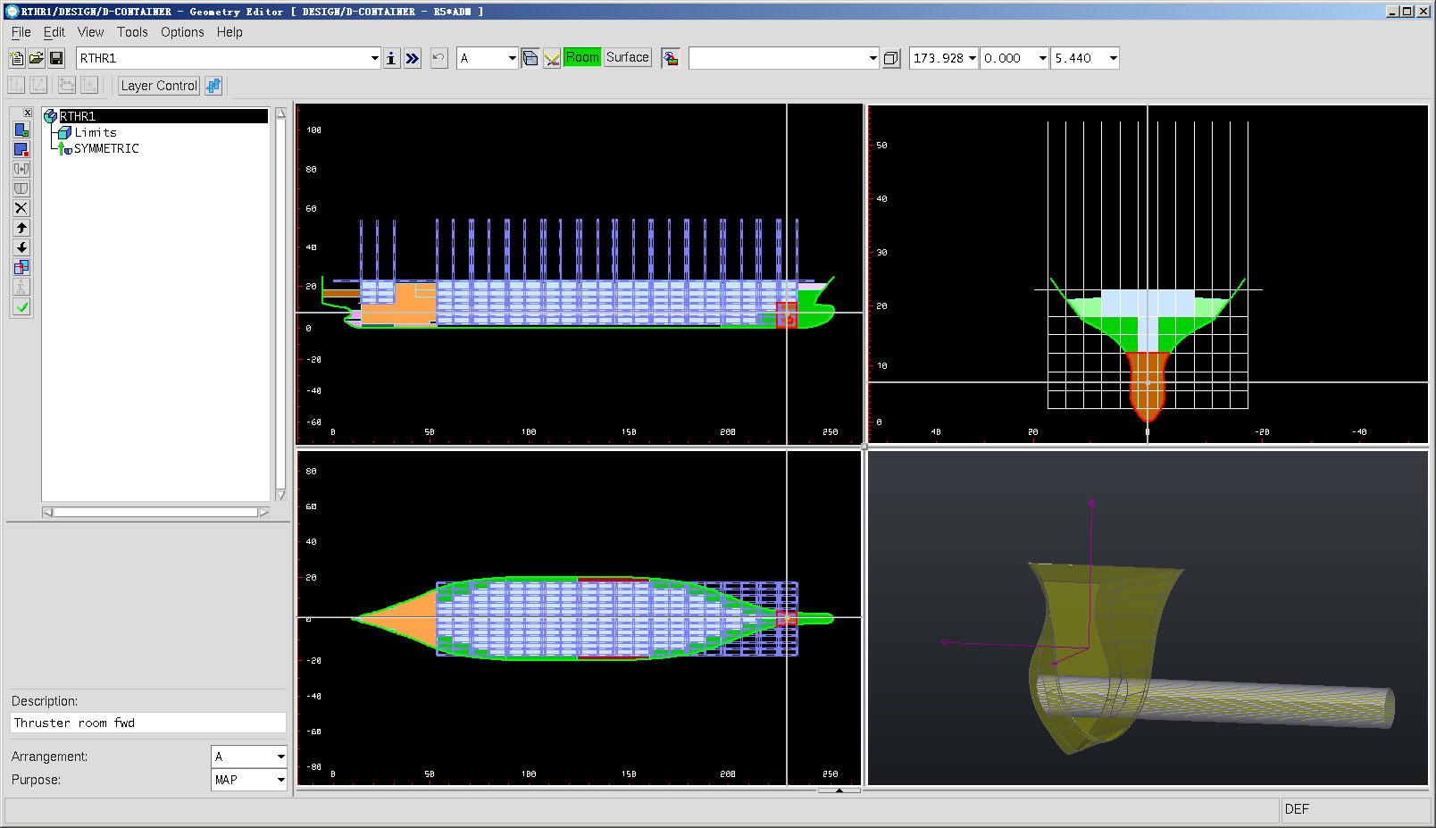Select the Limits tree item

[x=95, y=132]
